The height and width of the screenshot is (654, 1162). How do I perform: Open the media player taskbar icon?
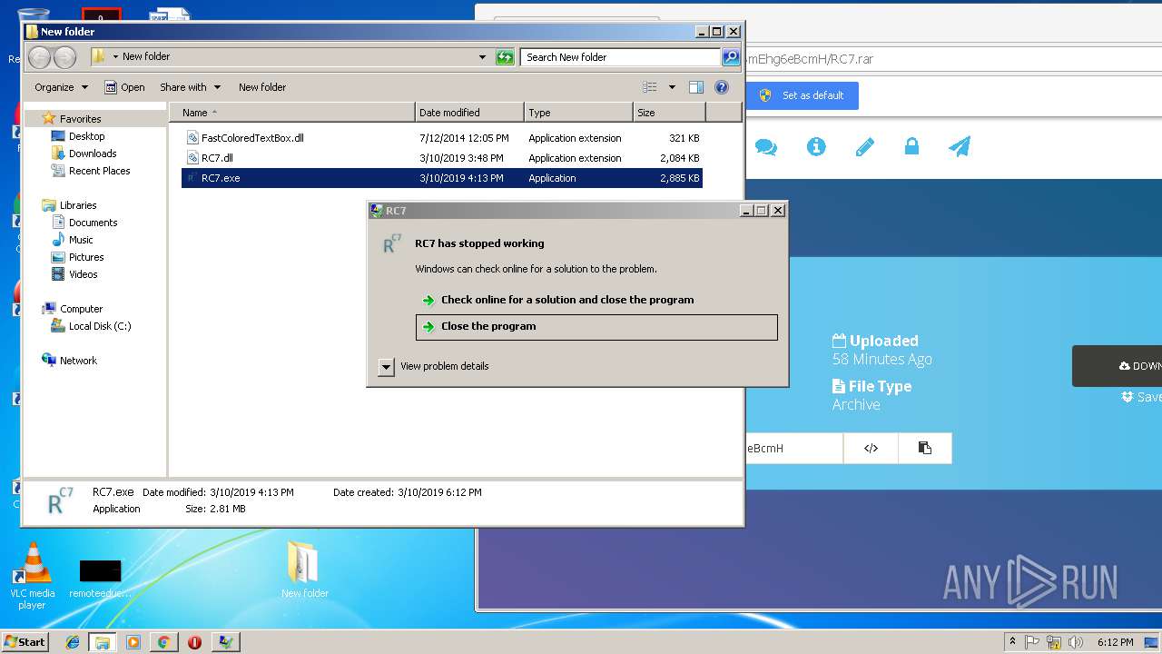tap(133, 642)
